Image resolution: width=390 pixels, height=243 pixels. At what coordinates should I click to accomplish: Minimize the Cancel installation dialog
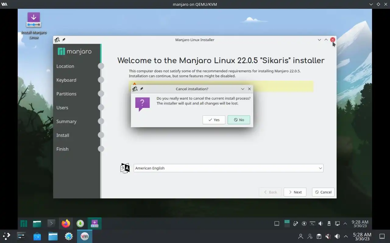pos(243,89)
